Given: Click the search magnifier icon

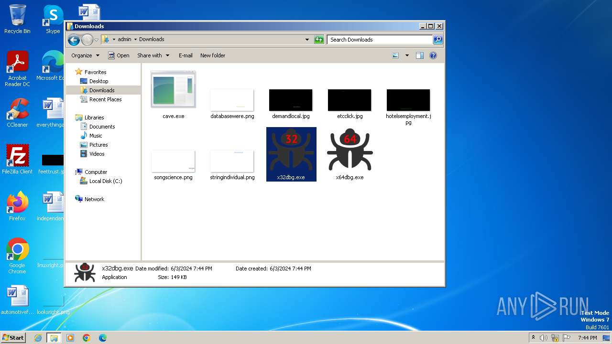Looking at the screenshot, I should (x=437, y=40).
